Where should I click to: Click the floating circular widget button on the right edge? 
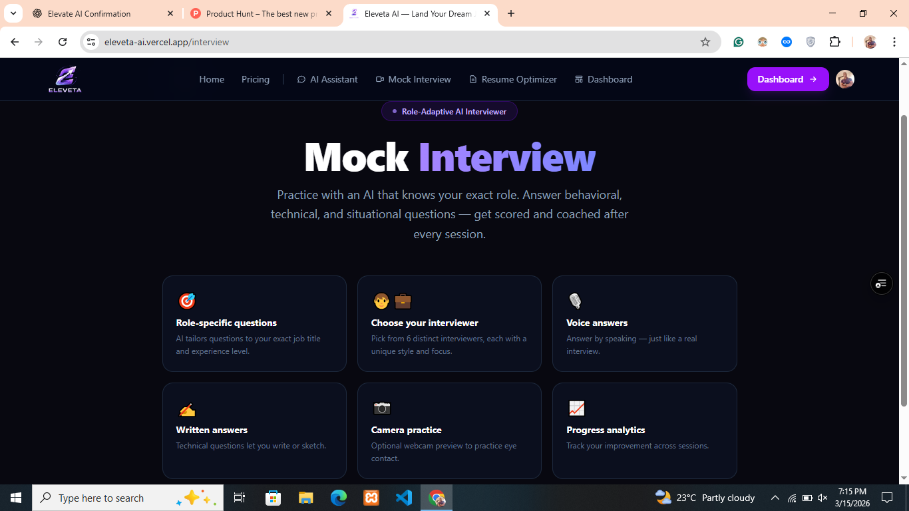point(881,283)
